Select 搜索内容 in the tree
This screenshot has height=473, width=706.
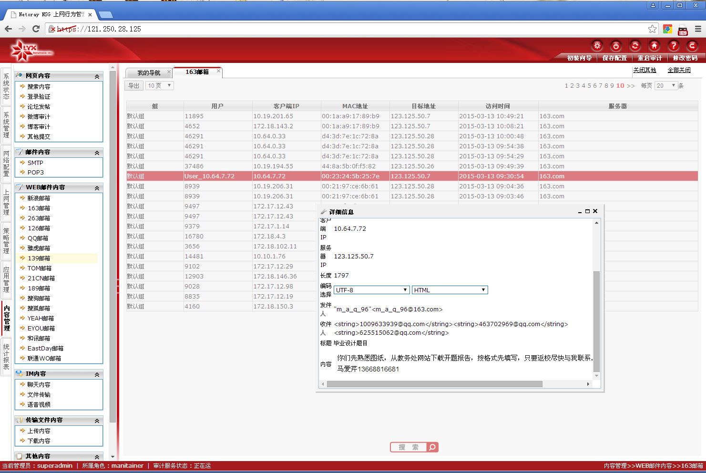(39, 87)
